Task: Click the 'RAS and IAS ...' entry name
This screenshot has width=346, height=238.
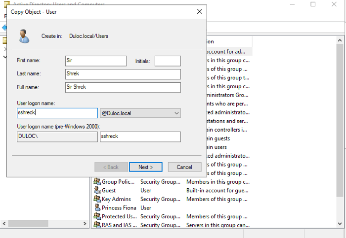Action: click(x=119, y=225)
